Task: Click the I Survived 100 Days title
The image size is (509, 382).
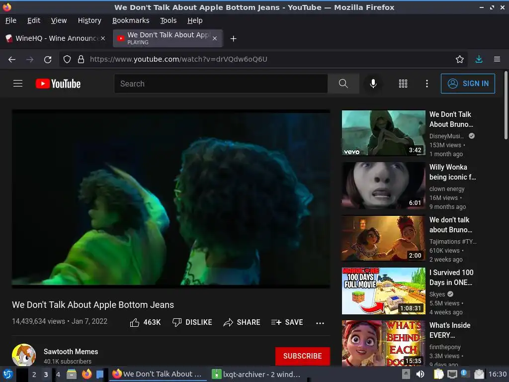Action: pyautogui.click(x=451, y=278)
